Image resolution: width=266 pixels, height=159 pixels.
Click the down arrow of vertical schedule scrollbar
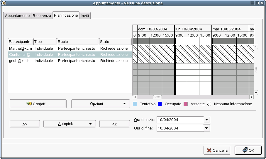point(256,93)
